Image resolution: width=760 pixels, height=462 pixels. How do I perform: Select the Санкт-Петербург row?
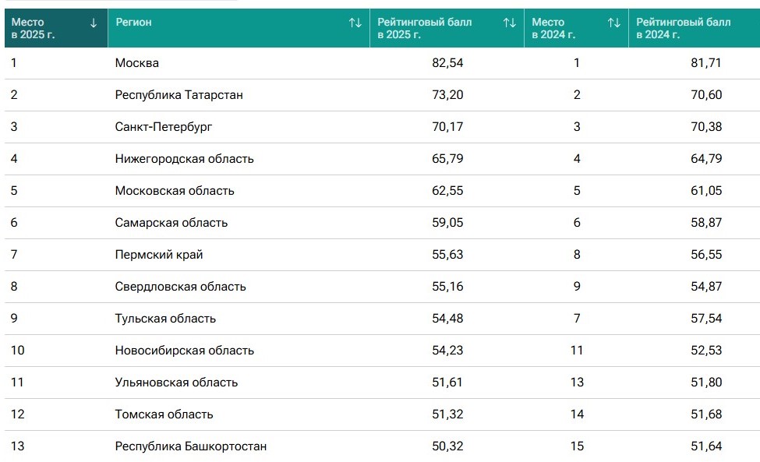pyautogui.click(x=383, y=127)
